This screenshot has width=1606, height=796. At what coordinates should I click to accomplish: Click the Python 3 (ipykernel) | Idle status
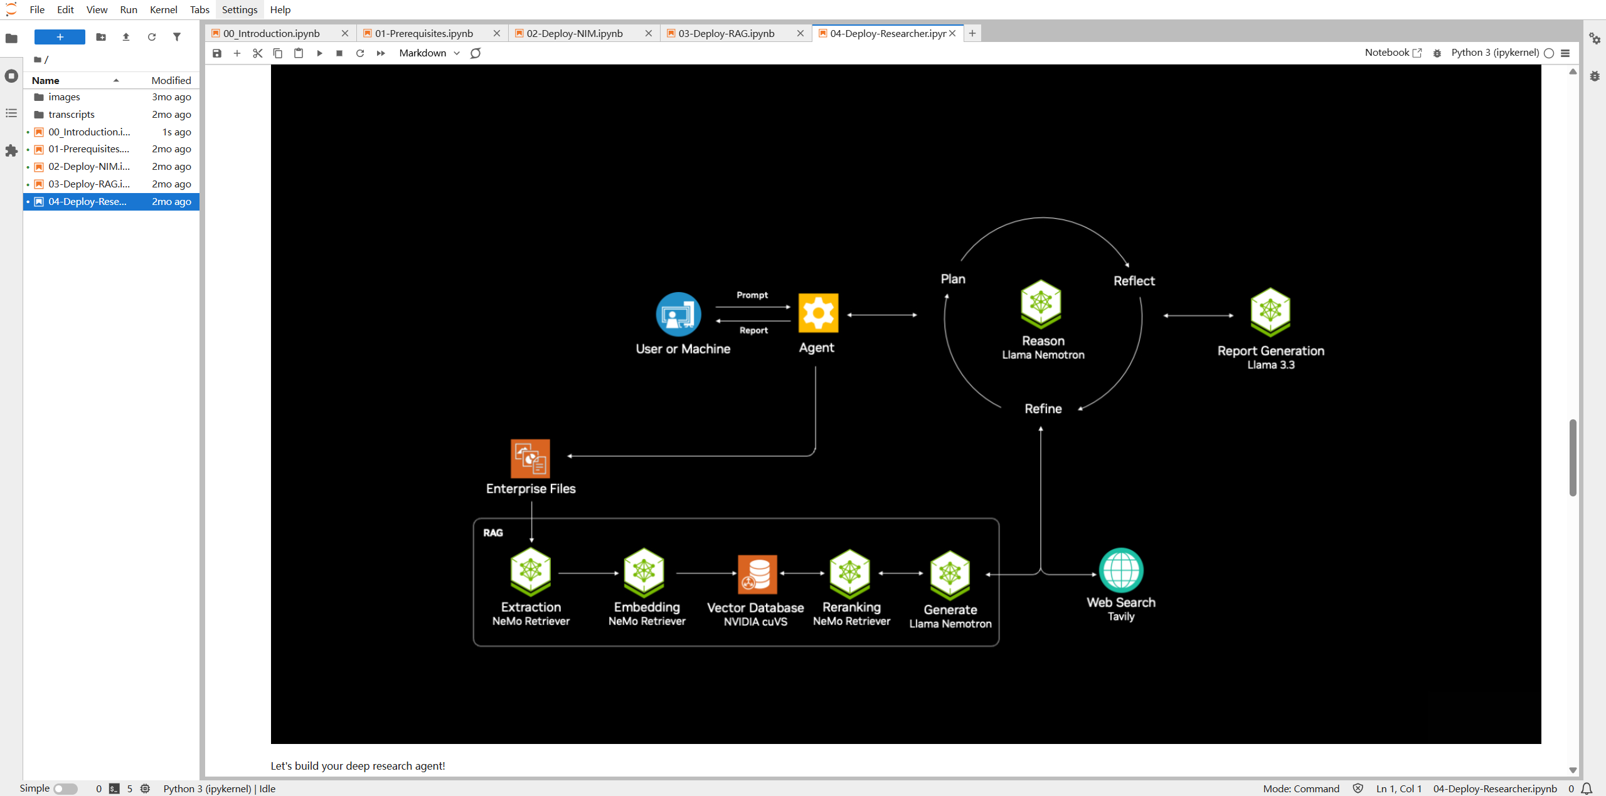point(220,788)
